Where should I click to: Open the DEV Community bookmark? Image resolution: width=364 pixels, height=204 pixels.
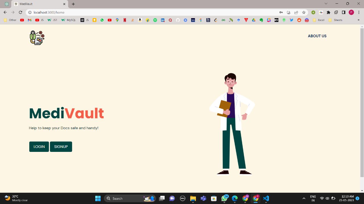point(276,20)
